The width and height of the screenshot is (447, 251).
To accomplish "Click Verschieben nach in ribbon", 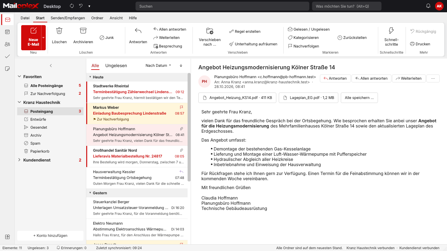I will (210, 37).
